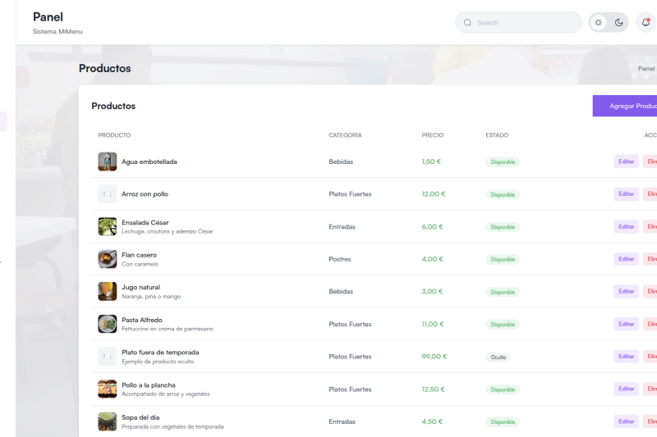657x437 pixels.
Task: Click Plato fuera de temporada placeholder icon
Action: [108, 357]
